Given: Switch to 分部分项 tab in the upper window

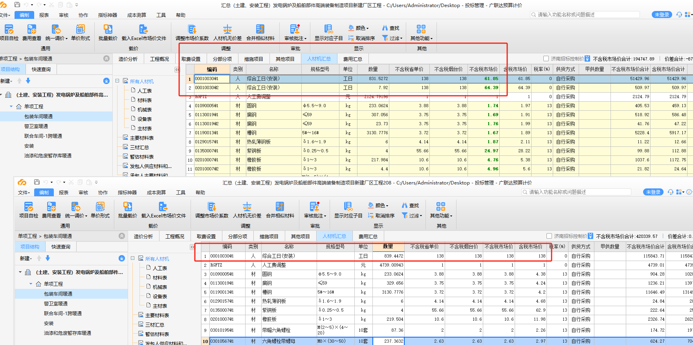Looking at the screenshot, I should click(x=222, y=59).
